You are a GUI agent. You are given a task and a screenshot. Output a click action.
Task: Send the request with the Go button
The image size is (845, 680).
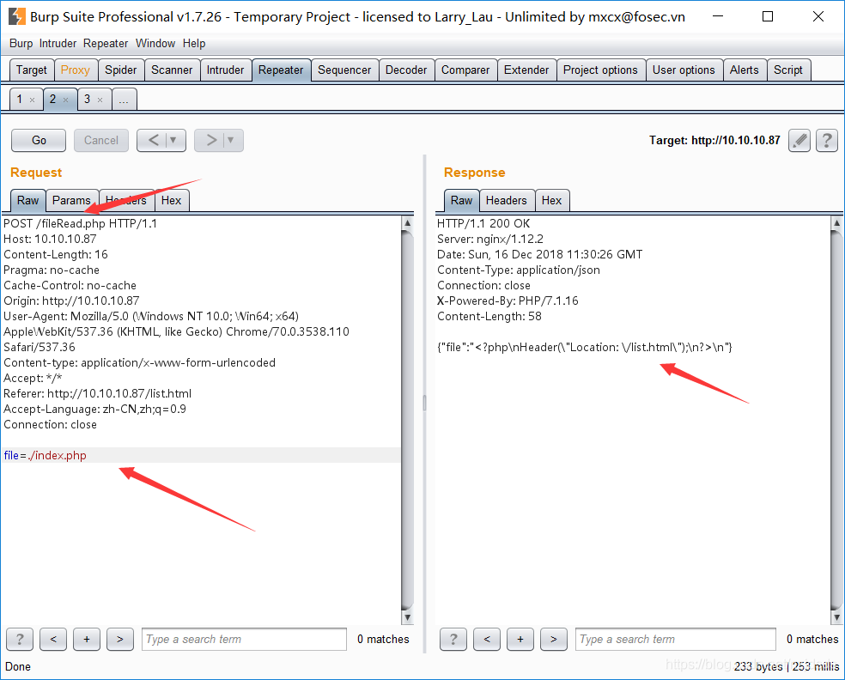pyautogui.click(x=39, y=141)
